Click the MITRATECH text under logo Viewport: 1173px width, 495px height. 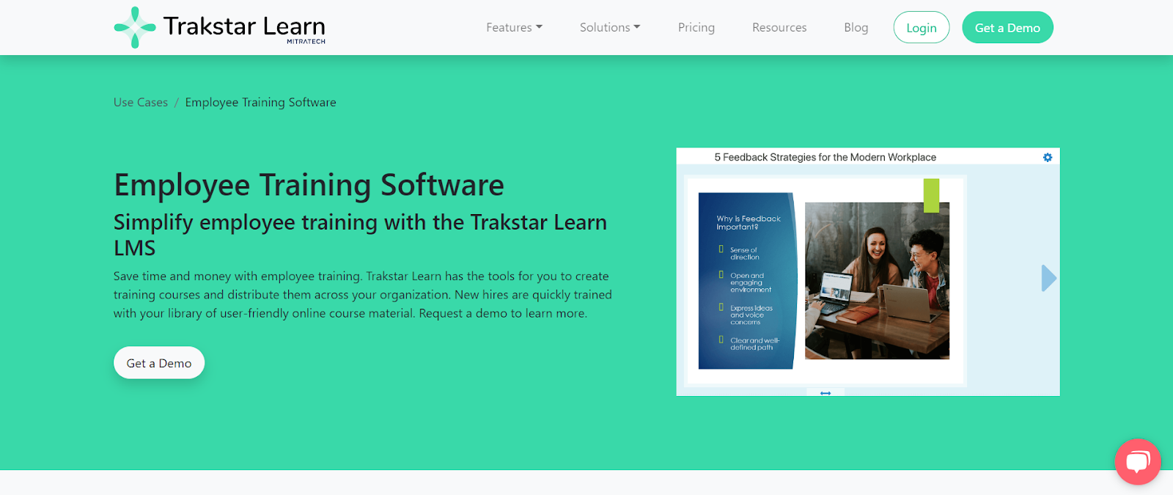(306, 42)
